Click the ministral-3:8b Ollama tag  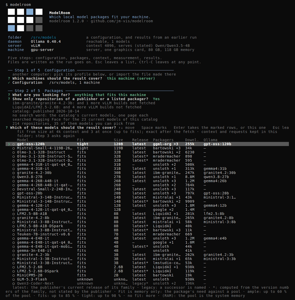click(219, 222)
